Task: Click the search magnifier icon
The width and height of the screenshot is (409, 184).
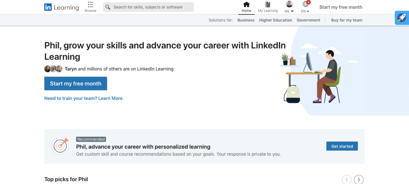Action: [107, 7]
